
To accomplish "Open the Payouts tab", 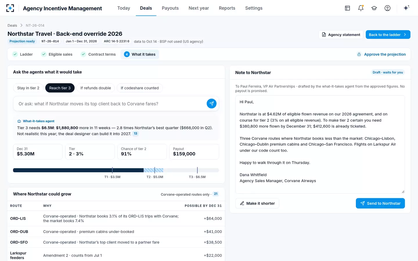I will coord(170,8).
